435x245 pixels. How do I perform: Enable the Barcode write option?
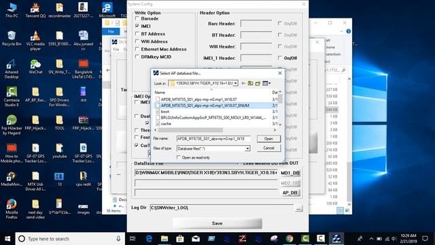137,18
